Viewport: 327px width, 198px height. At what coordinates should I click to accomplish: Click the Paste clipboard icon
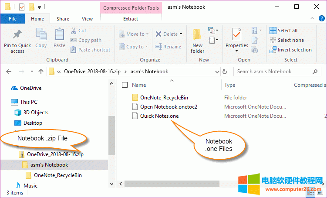pyautogui.click(x=60, y=35)
